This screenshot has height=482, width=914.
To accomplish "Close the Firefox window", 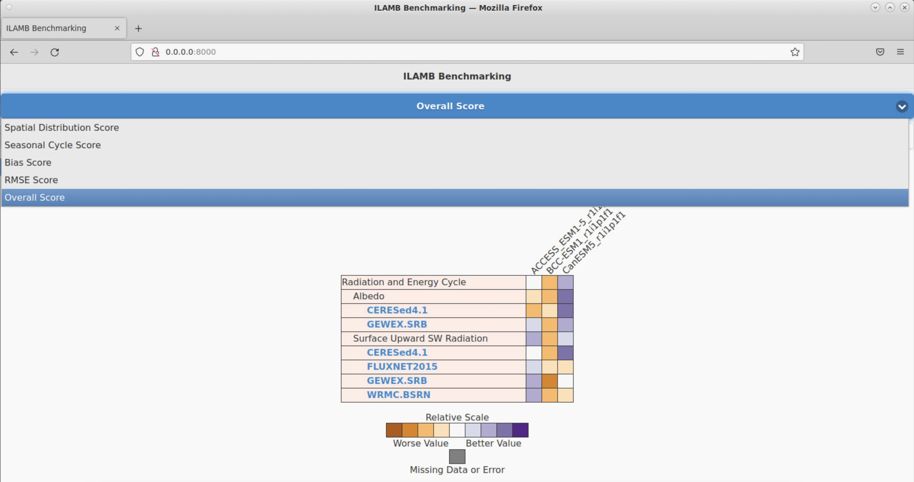I will 905,7.
